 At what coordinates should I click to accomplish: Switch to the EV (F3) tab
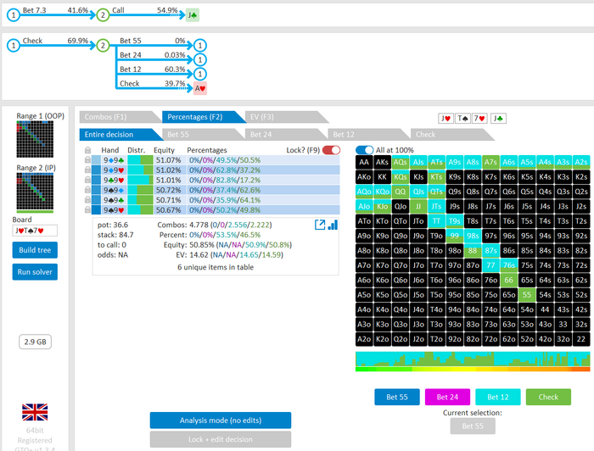[261, 117]
